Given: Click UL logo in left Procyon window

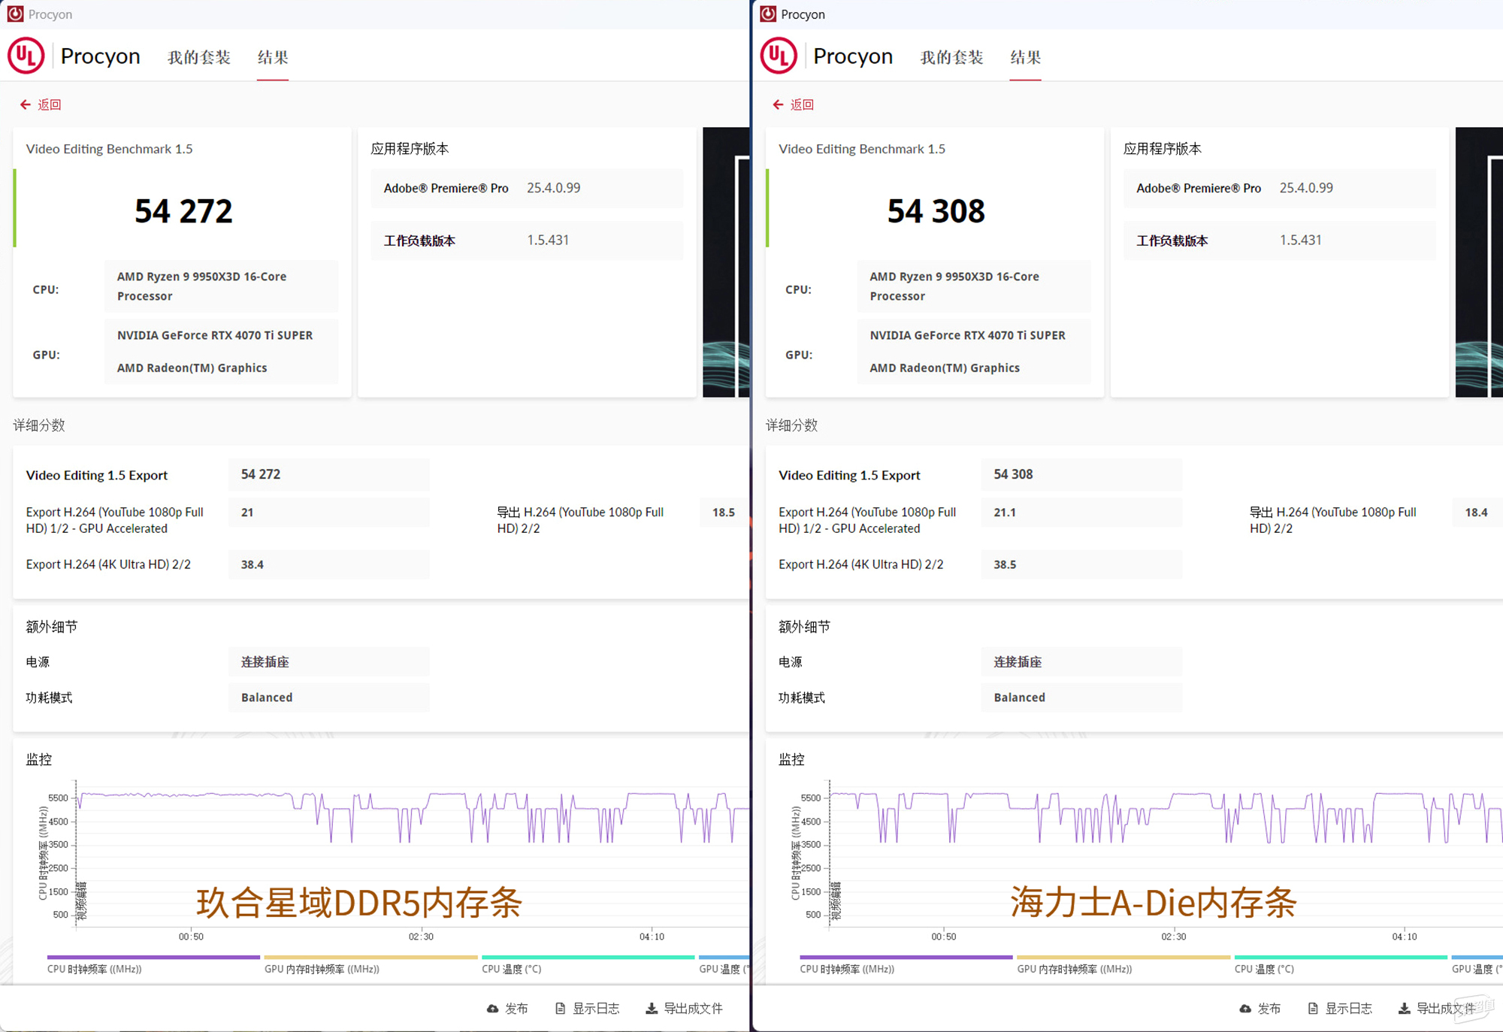Looking at the screenshot, I should [26, 56].
